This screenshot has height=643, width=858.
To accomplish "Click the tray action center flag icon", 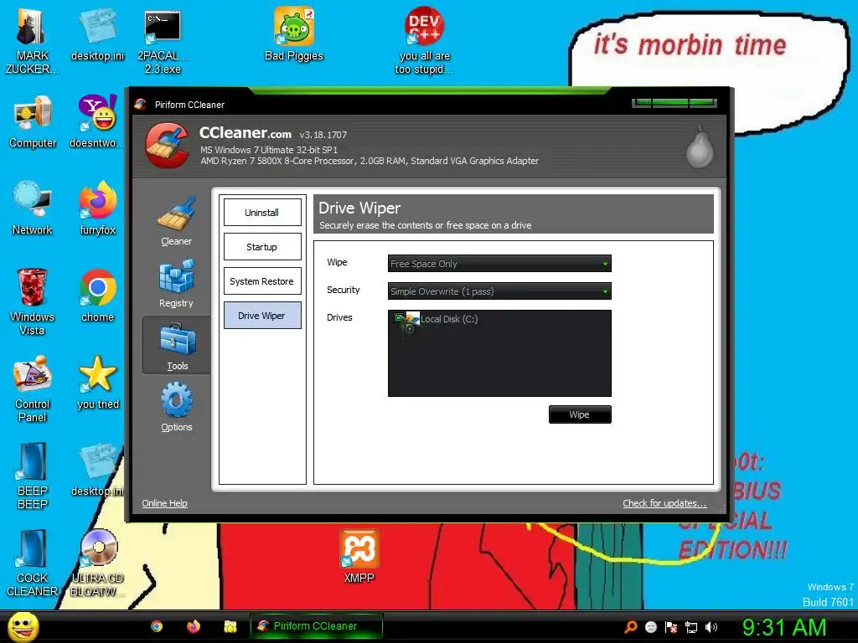I will point(671,627).
